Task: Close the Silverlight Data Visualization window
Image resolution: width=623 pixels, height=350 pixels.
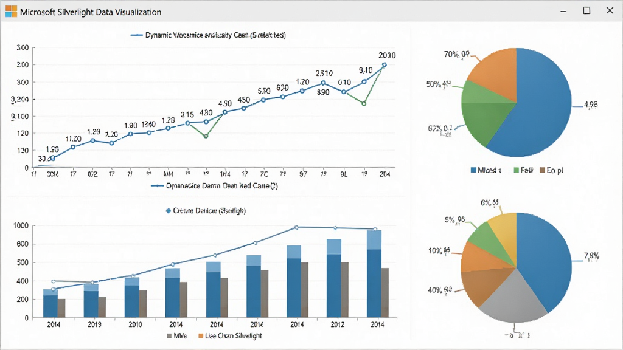Action: (610, 11)
